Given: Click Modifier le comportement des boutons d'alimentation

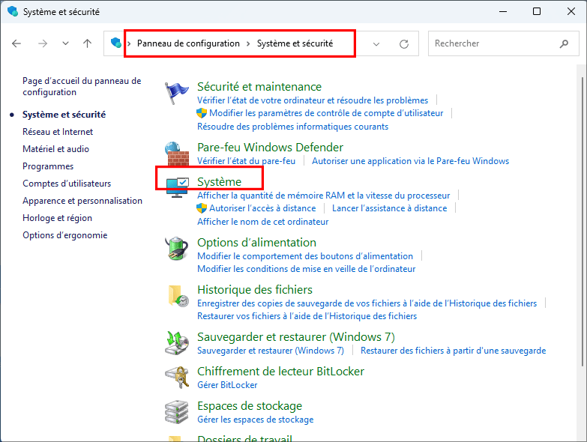Looking at the screenshot, I should coord(305,256).
